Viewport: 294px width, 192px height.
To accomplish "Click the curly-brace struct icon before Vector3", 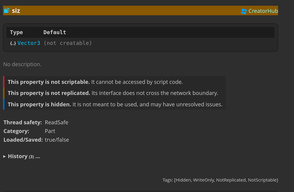I will (13, 43).
